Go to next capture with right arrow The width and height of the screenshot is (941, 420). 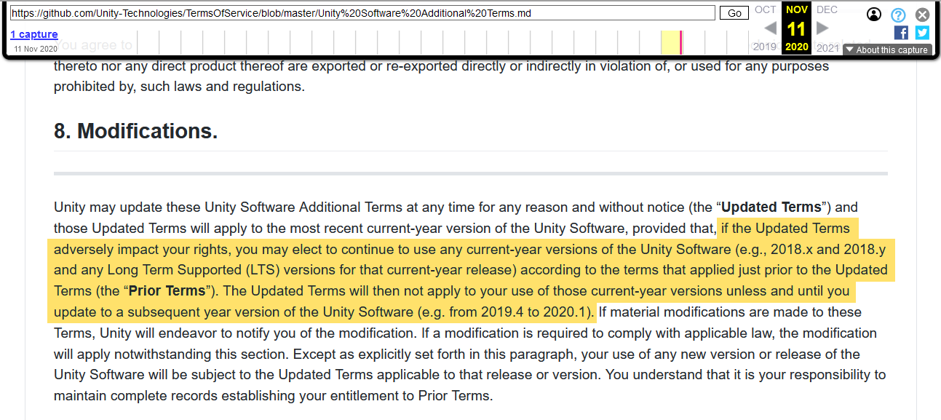pos(822,28)
